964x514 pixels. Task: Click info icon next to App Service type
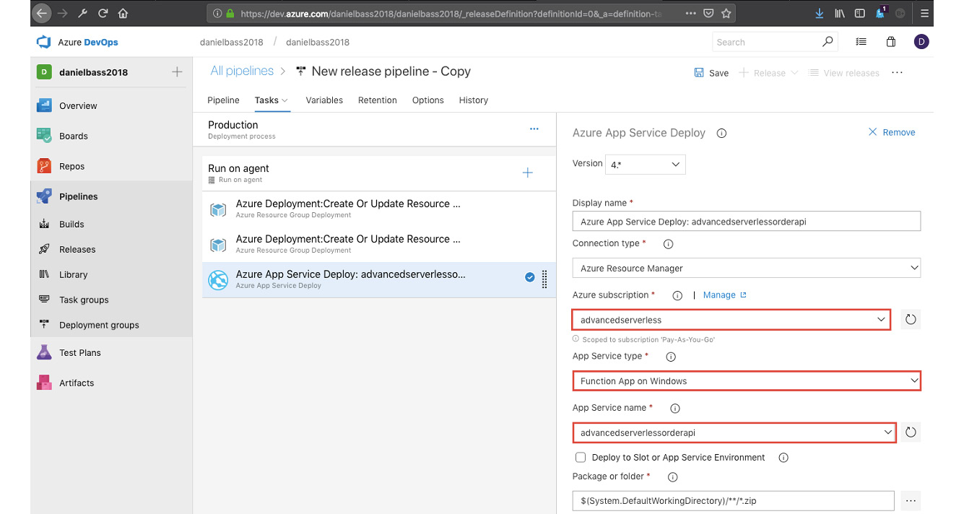[x=670, y=357]
